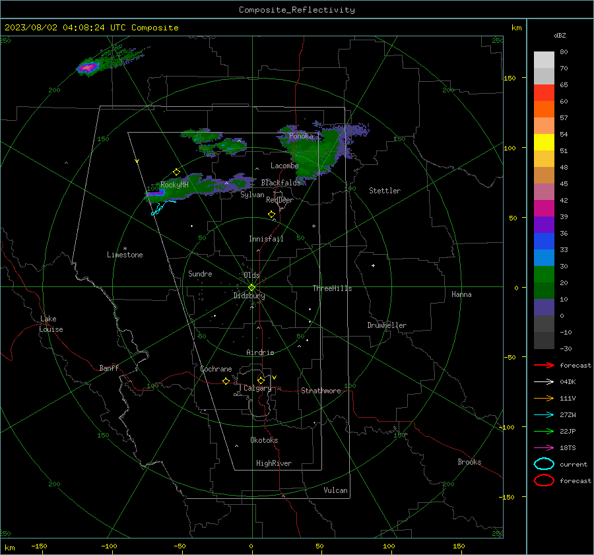Click the magenta 18TS arrow legend icon
This screenshot has width=594, height=555.
[544, 448]
